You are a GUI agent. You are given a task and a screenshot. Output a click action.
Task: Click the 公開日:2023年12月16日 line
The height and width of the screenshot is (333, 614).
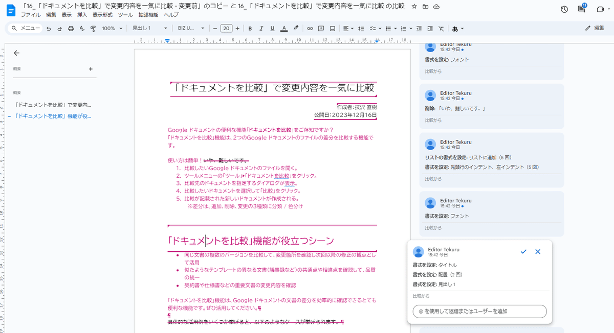345,115
